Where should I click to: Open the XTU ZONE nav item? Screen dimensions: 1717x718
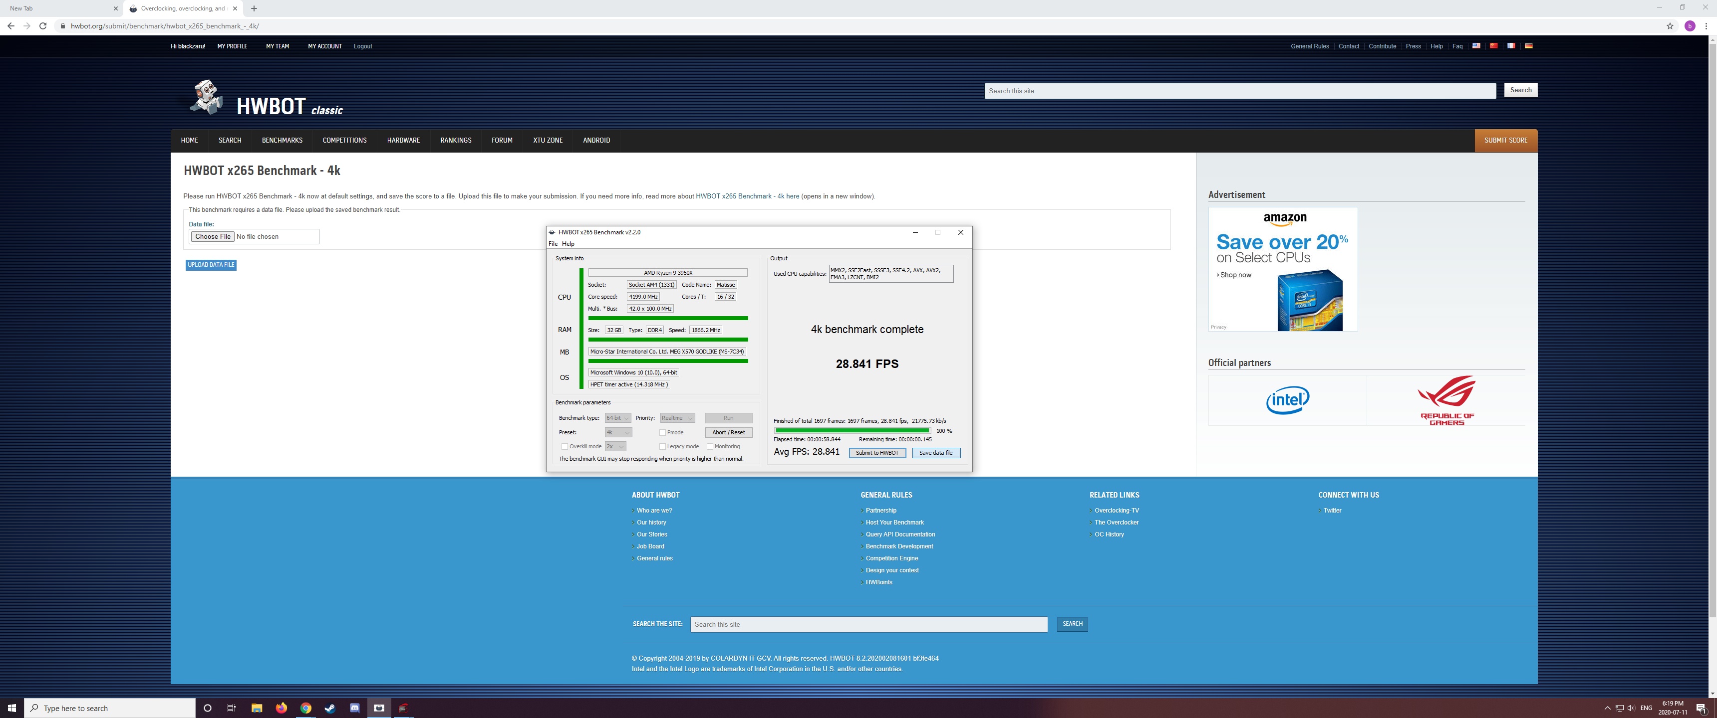tap(548, 141)
